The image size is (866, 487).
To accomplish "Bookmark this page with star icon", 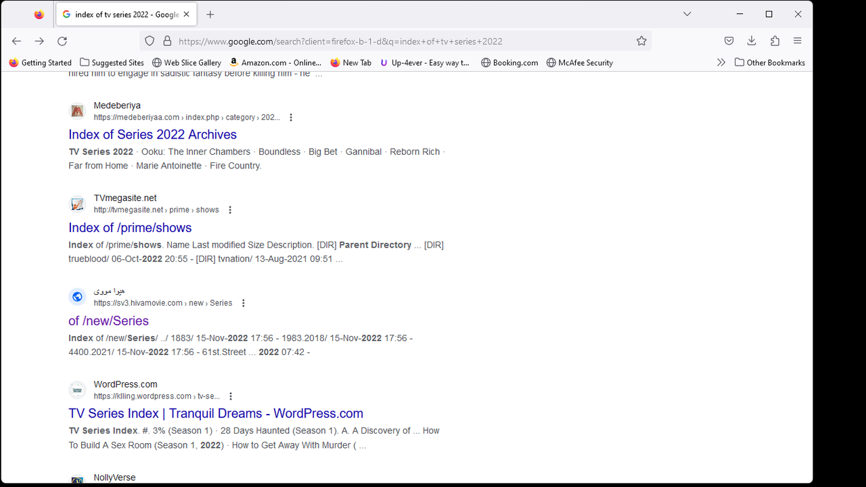I will [641, 41].
